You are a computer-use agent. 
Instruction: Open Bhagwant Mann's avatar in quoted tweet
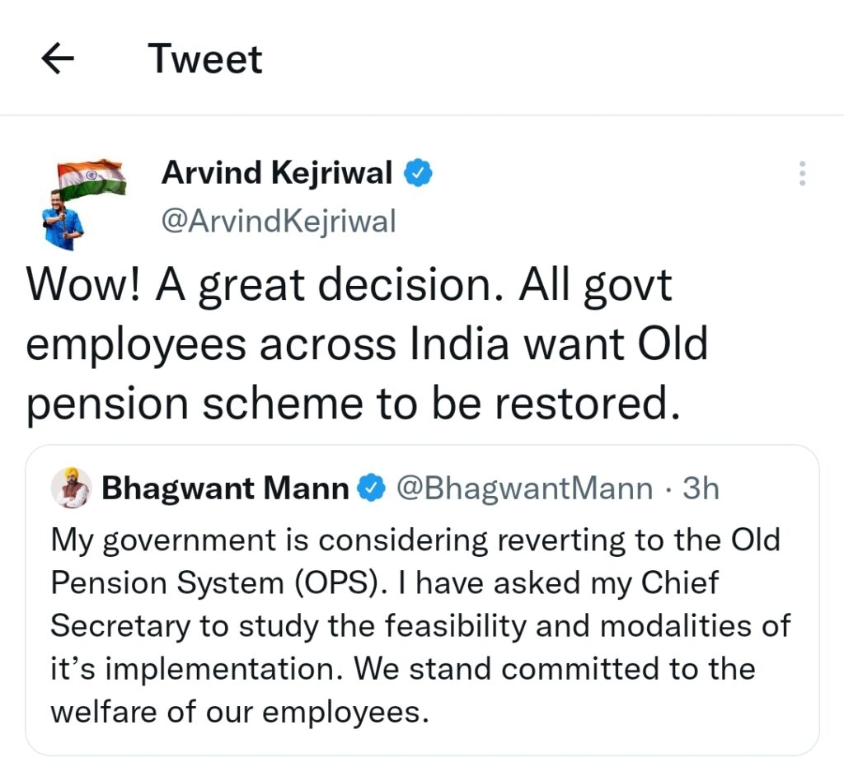click(x=71, y=488)
